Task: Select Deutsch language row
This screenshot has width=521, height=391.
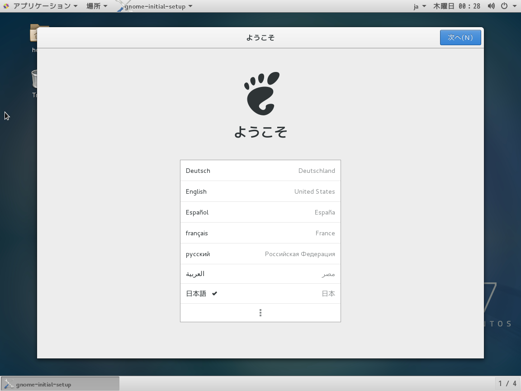Action: pyautogui.click(x=260, y=171)
